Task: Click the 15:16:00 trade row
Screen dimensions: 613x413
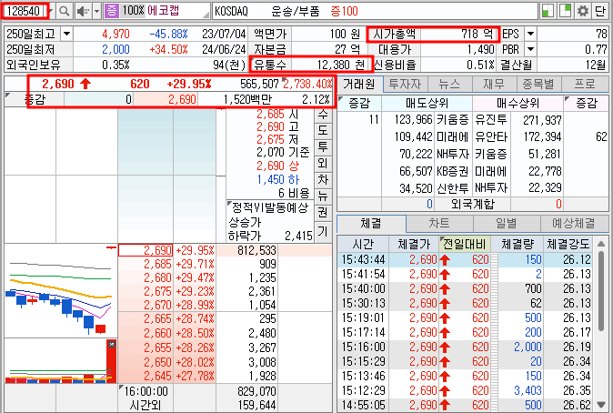Action: (x=465, y=347)
